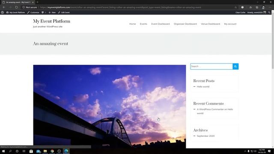This screenshot has width=274, height=154.
Task: Open My account navigation link
Action: pyautogui.click(x=230, y=24)
